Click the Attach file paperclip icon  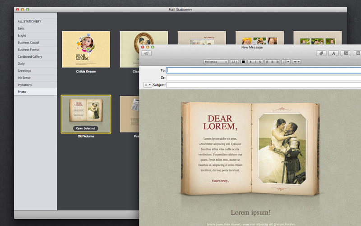coord(321,53)
